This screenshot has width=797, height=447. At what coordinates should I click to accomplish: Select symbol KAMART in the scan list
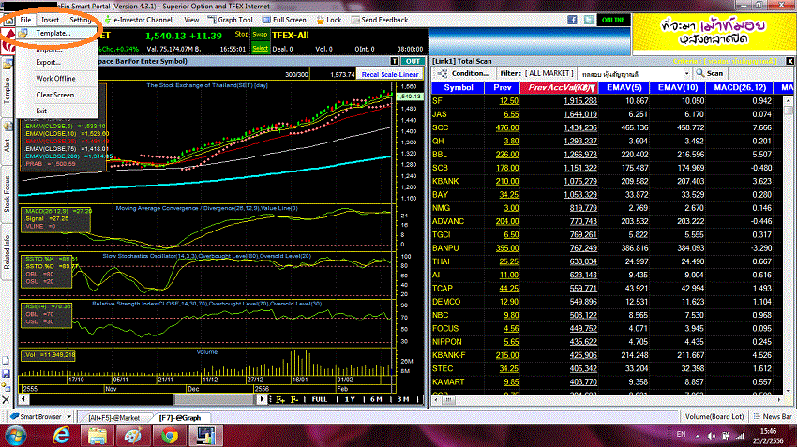point(448,382)
